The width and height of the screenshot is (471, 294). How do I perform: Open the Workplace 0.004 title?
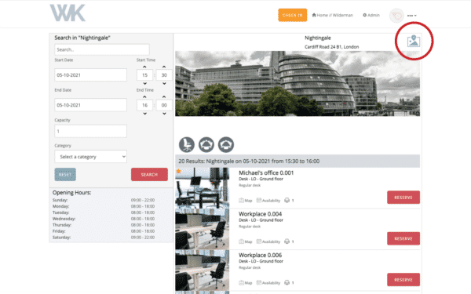260,214
